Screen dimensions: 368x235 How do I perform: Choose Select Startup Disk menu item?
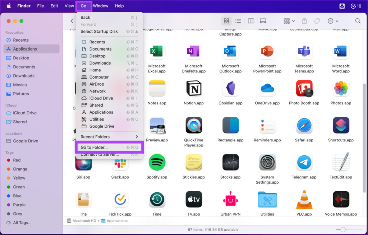coord(109,32)
